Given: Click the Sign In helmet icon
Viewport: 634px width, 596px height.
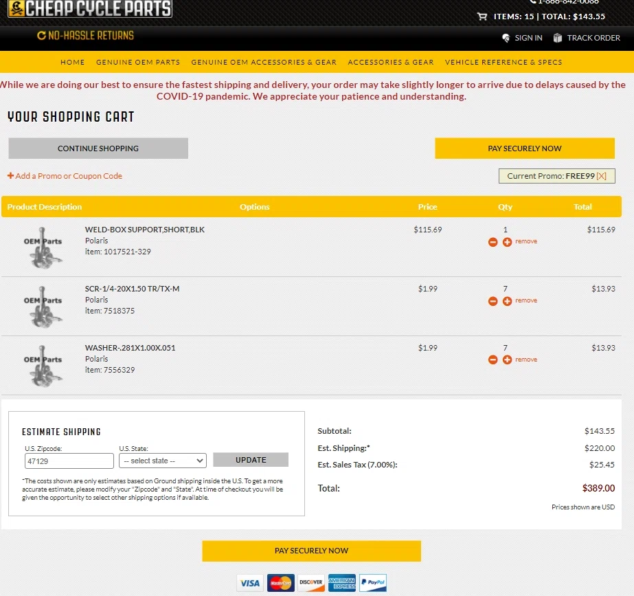Looking at the screenshot, I should (x=506, y=38).
